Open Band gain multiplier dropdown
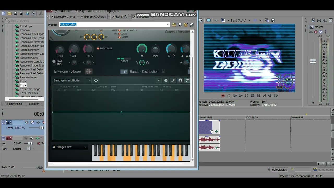 (x=90, y=80)
